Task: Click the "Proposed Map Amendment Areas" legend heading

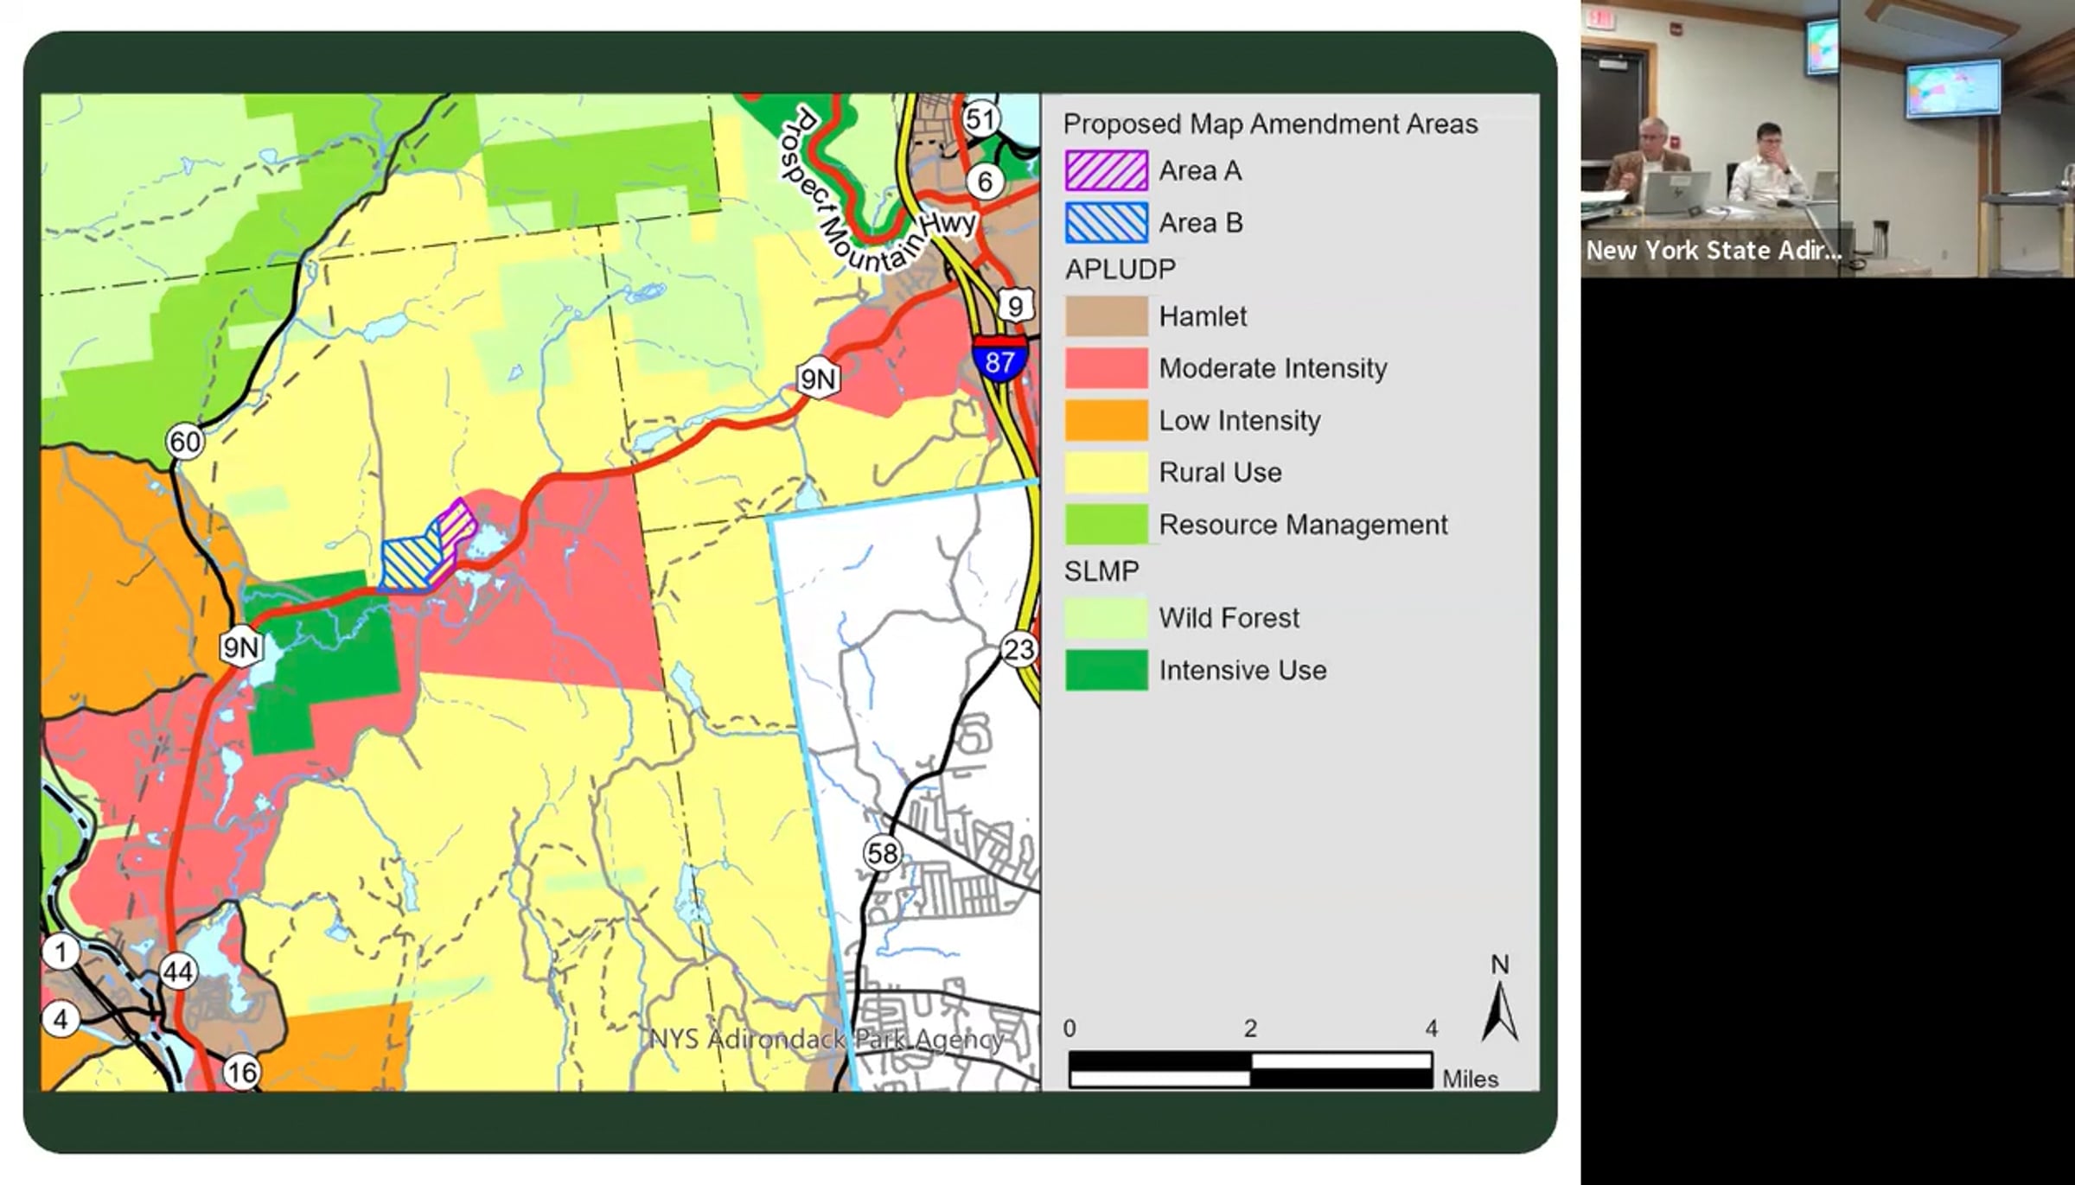Action: (1270, 124)
